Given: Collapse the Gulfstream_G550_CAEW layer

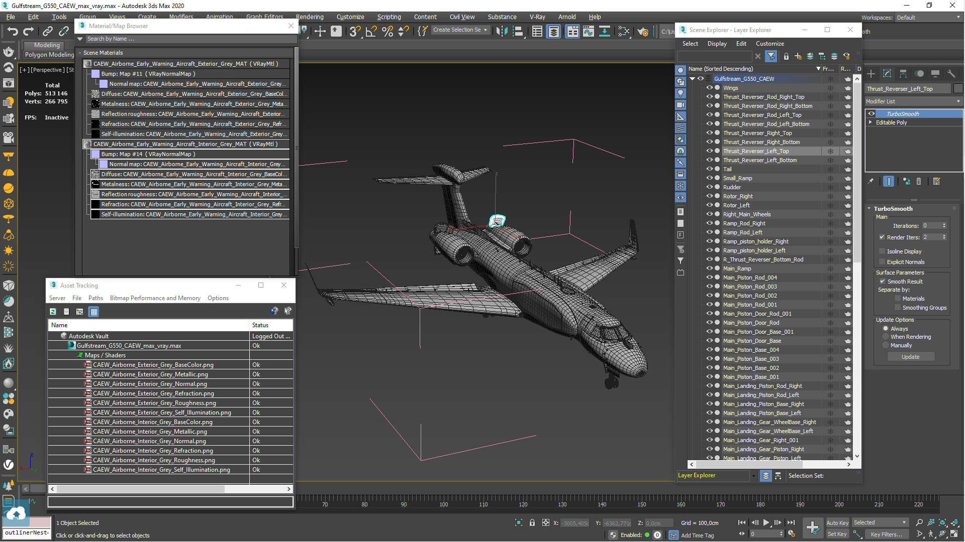Looking at the screenshot, I should click(x=693, y=79).
